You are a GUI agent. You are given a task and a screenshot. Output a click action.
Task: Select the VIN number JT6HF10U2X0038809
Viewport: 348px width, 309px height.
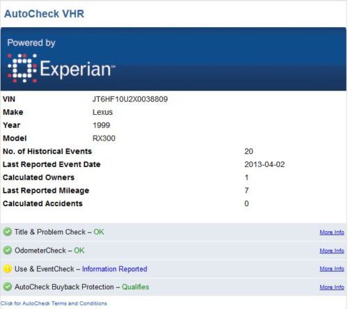click(x=130, y=99)
